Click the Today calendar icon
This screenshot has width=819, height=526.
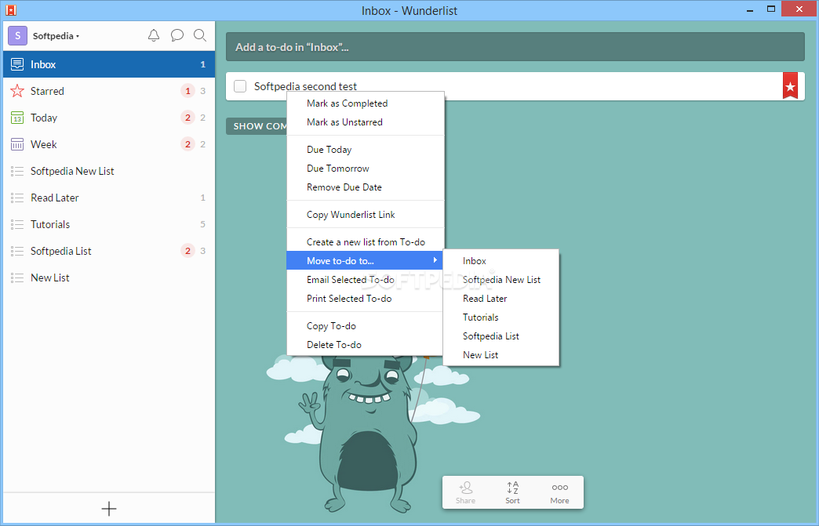[17, 118]
